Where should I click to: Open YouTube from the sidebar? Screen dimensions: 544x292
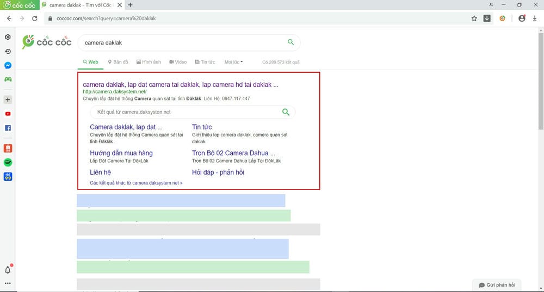coord(8,114)
